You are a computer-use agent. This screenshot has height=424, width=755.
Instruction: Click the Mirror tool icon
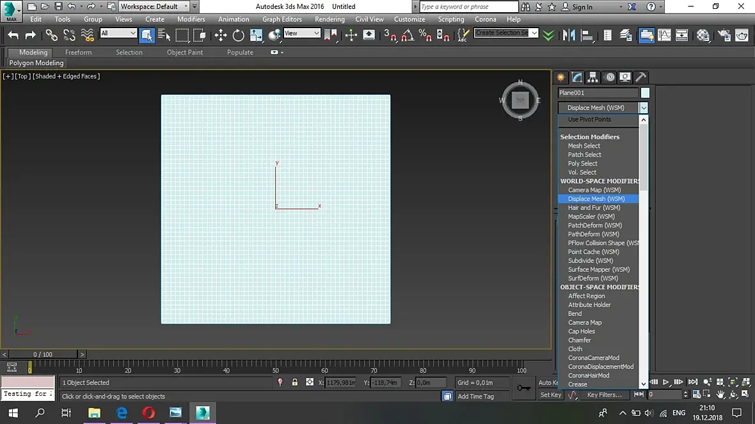coord(568,36)
